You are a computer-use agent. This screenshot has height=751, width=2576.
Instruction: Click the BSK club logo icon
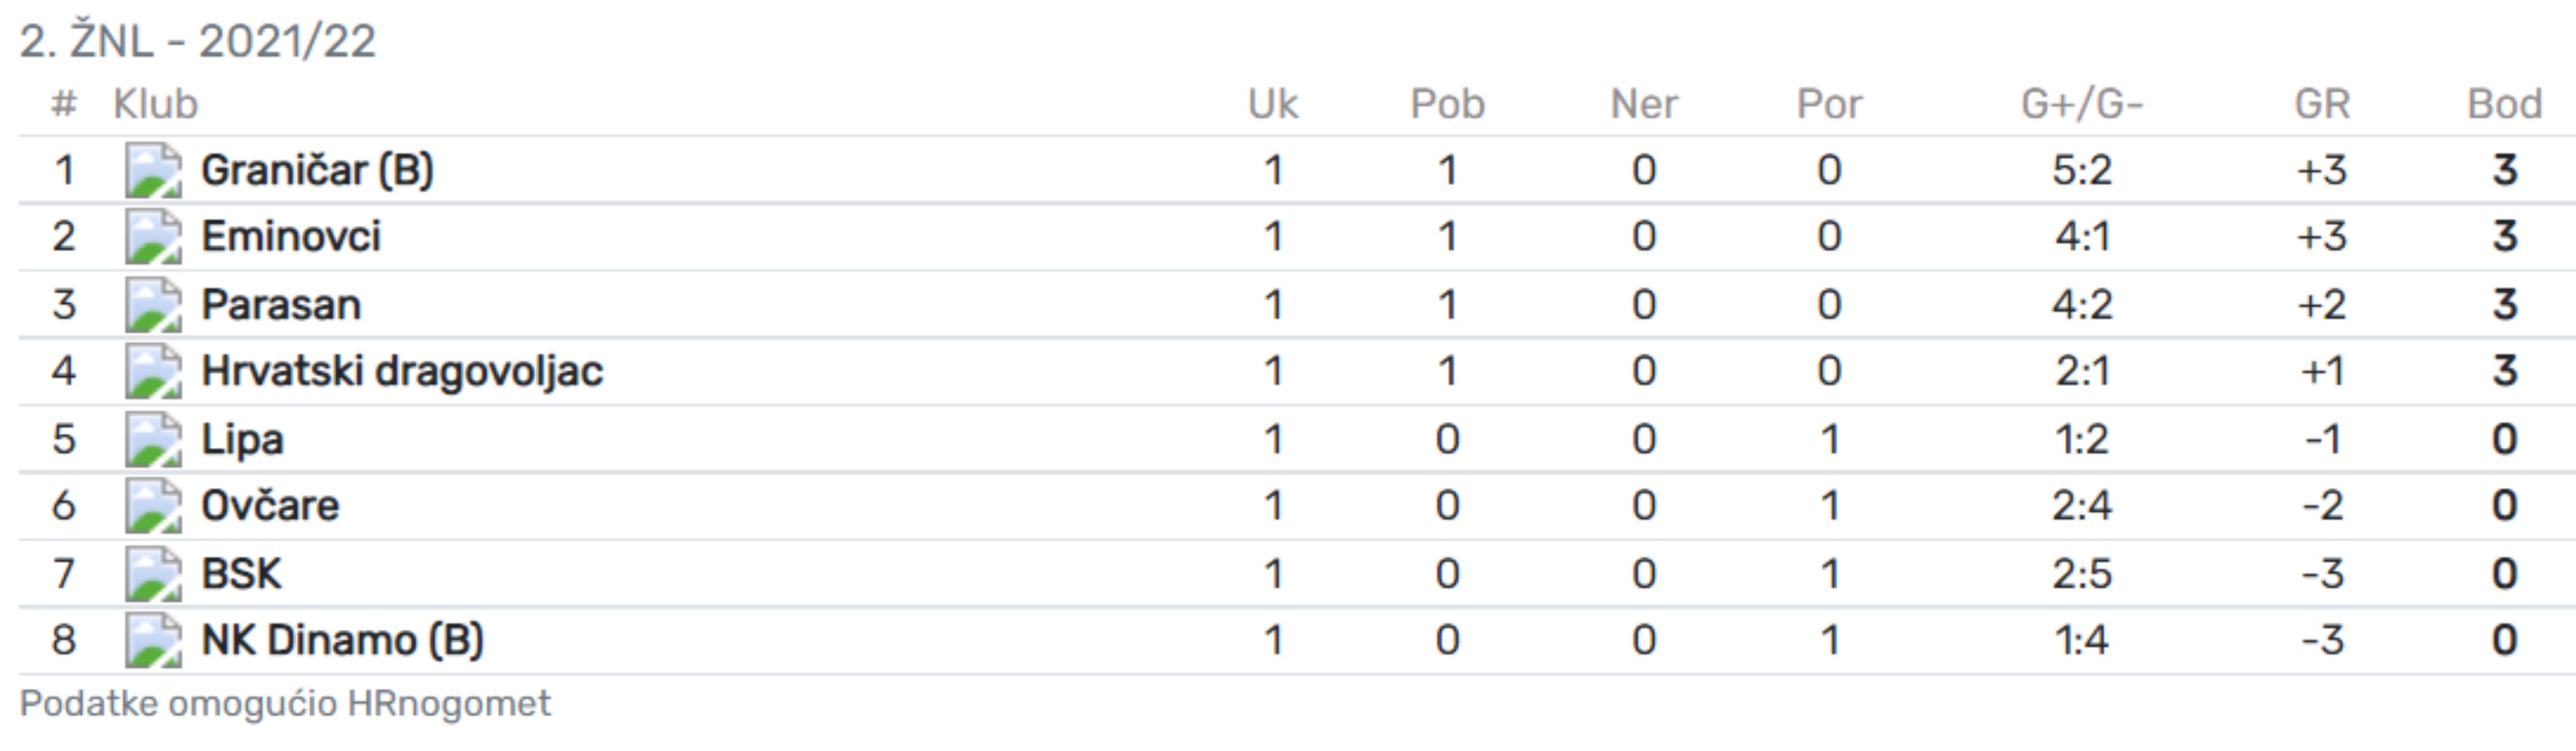pyautogui.click(x=154, y=574)
